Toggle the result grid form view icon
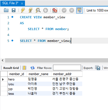 tap(24, 68)
